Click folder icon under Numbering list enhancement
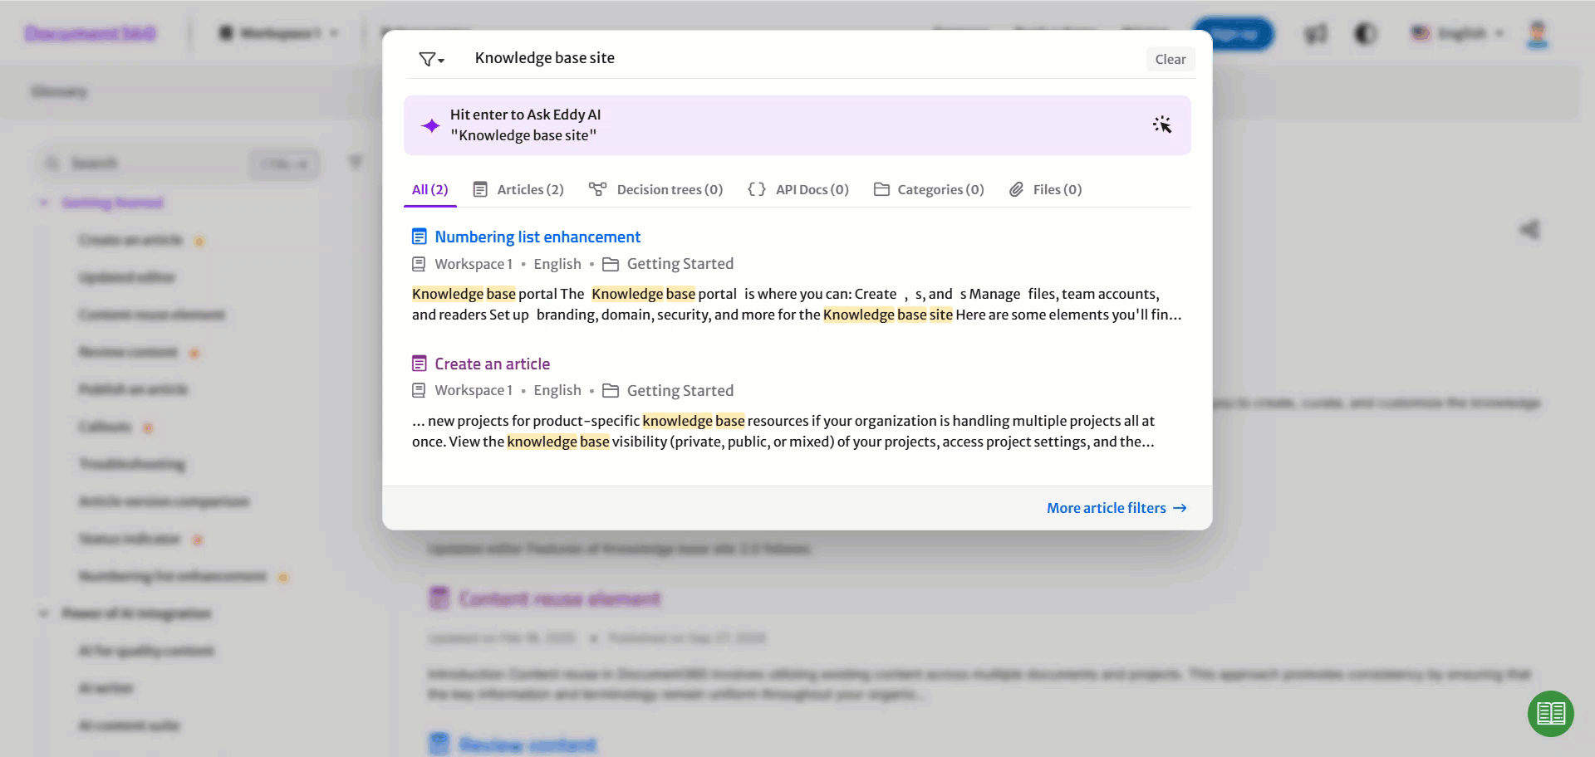 point(611,264)
